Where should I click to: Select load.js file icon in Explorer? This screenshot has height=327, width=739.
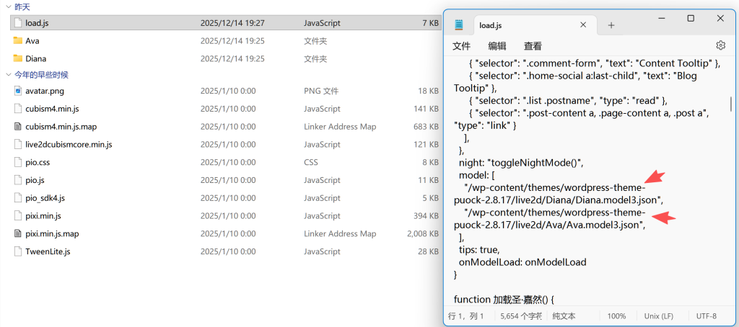point(18,22)
